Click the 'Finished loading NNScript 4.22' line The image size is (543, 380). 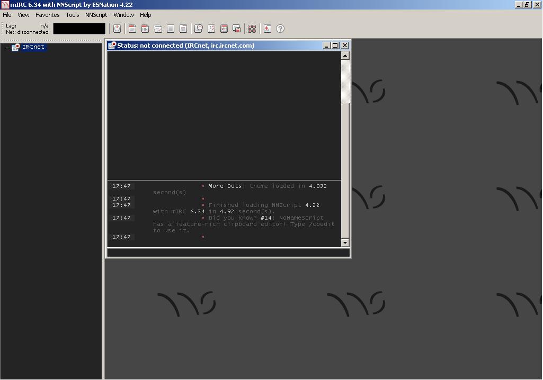264,205
